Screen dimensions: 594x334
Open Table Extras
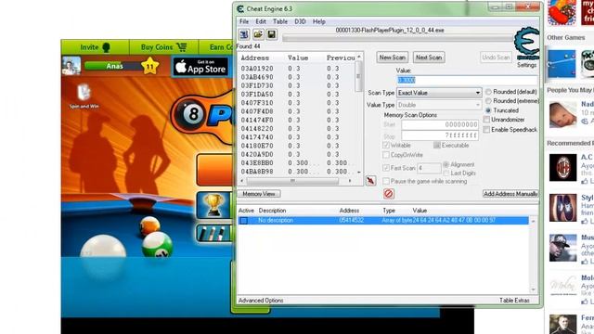[514, 301]
